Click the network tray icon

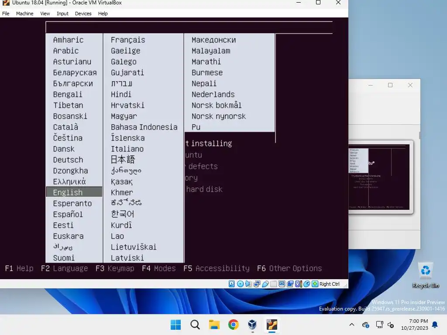379,325
